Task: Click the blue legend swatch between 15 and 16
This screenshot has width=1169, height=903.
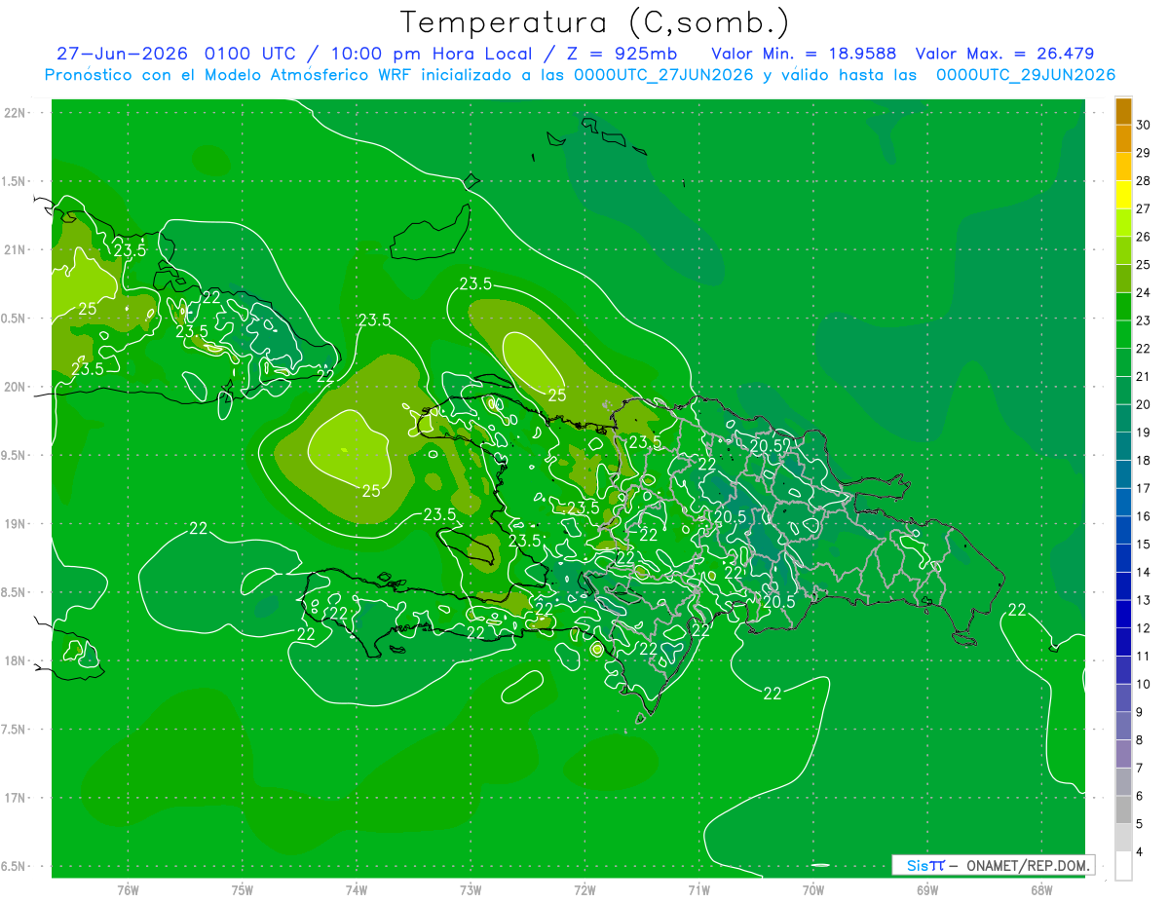Action: tap(1123, 530)
